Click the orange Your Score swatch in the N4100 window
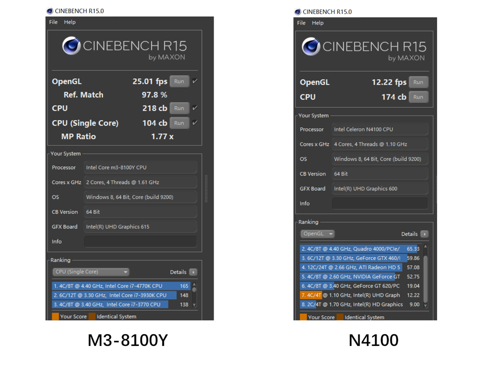The height and width of the screenshot is (365, 487). (303, 317)
